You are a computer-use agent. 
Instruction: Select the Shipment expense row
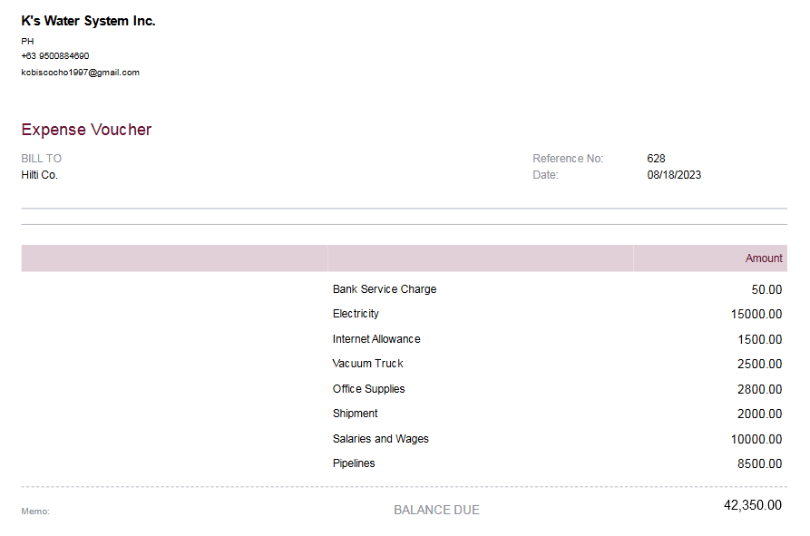[355, 414]
